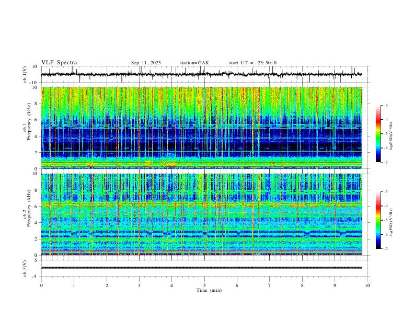The width and height of the screenshot is (414, 320).
Task: Click the time axis tick label '0'
Action: [x=41, y=285]
